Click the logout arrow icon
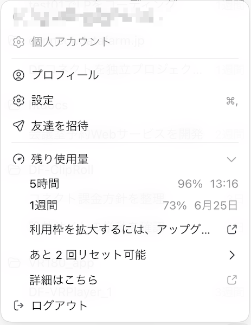Screen dimensions: 251x325 coord(18,305)
